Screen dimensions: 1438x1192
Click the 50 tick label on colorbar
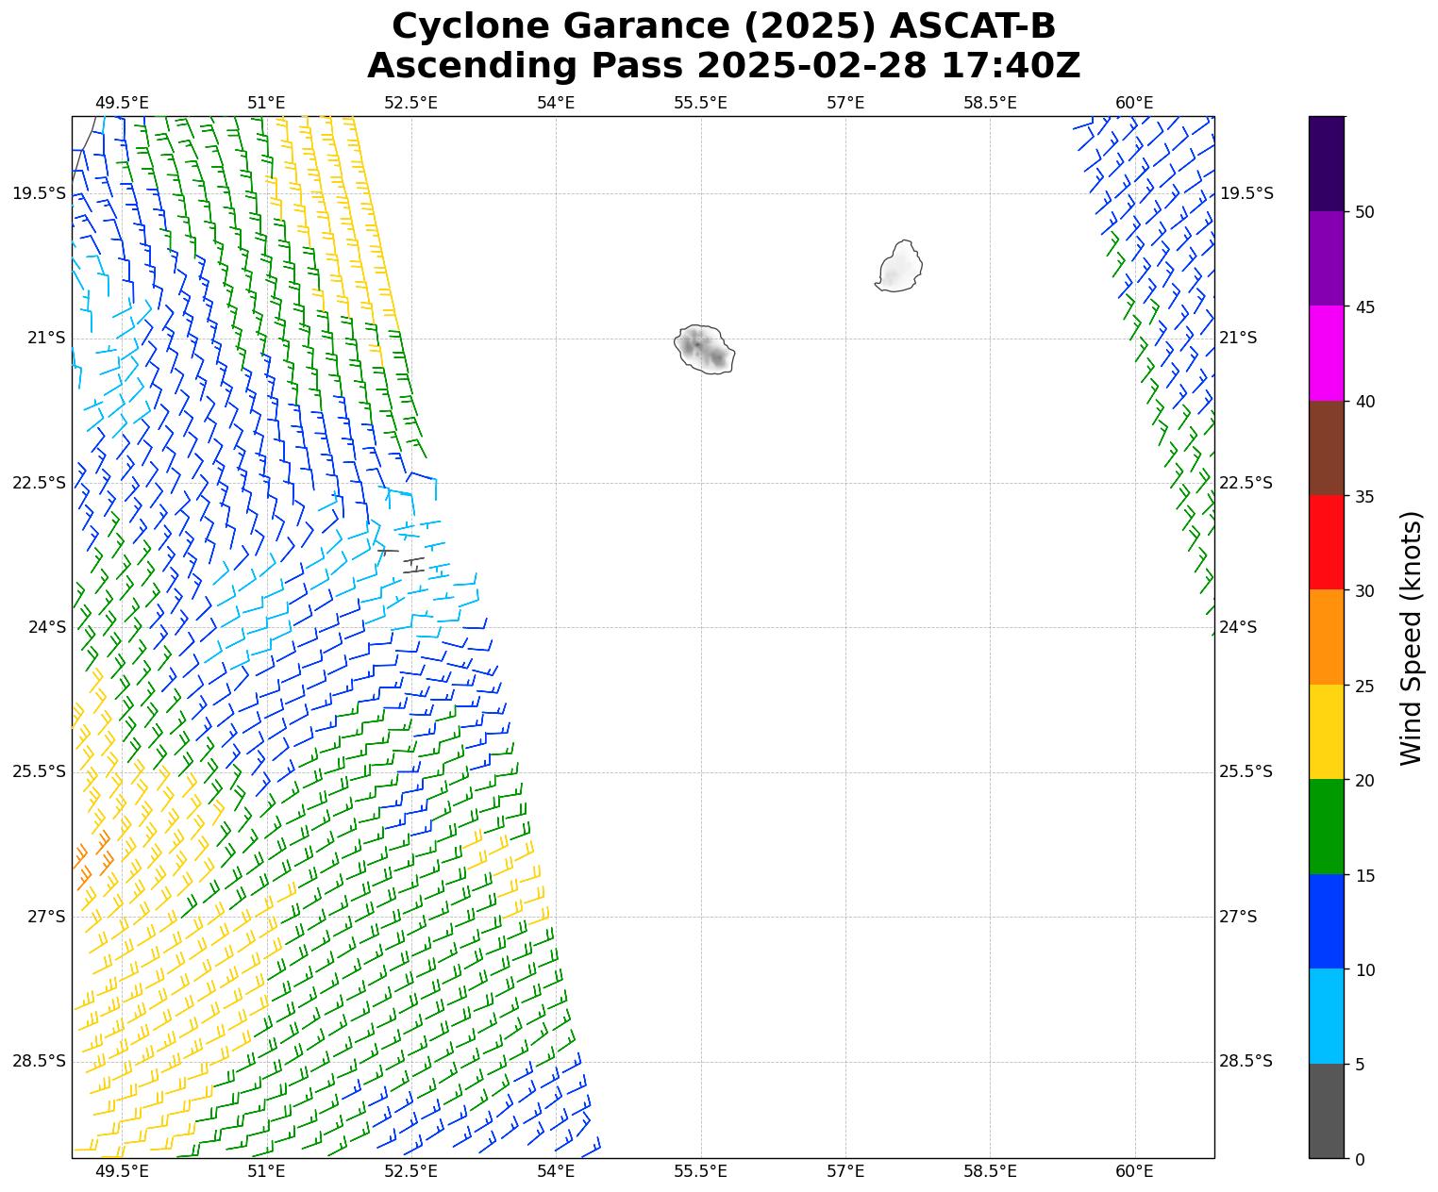click(x=1363, y=212)
